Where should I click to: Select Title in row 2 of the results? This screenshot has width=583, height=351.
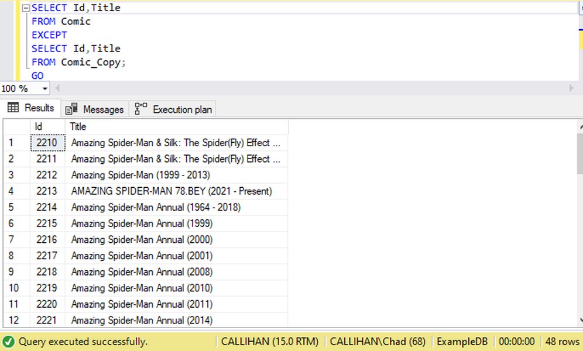click(x=176, y=159)
